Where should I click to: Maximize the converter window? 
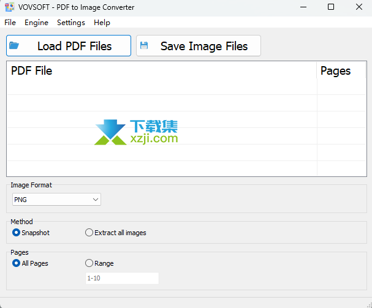click(x=331, y=7)
